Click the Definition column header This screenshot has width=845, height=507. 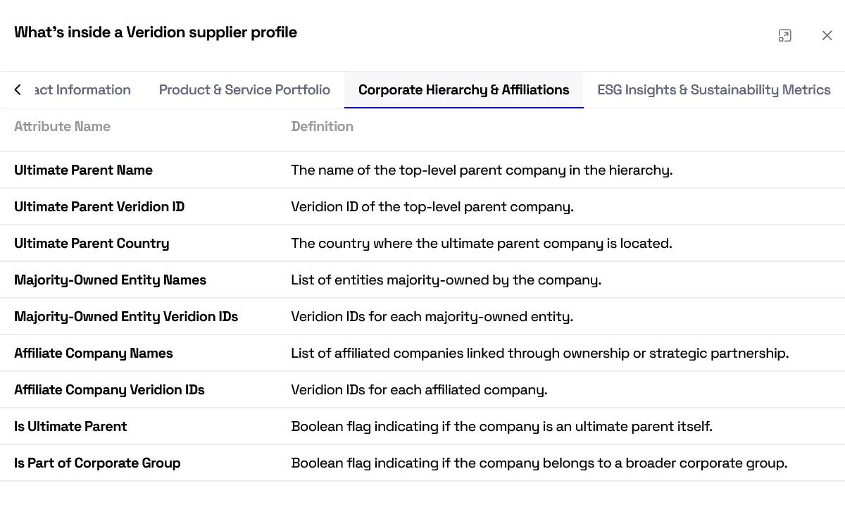tap(322, 126)
